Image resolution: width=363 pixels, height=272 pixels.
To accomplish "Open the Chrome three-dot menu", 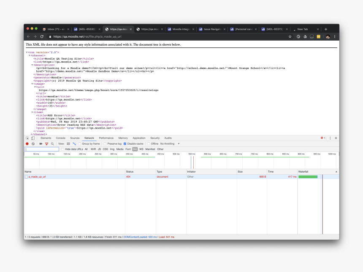I will (x=335, y=37).
